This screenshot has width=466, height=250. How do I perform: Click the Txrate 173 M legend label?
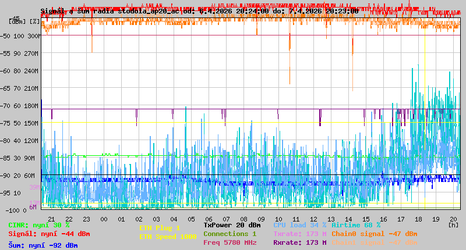[x=299, y=234]
